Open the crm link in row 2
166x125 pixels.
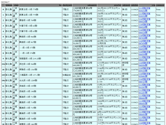[144, 20]
